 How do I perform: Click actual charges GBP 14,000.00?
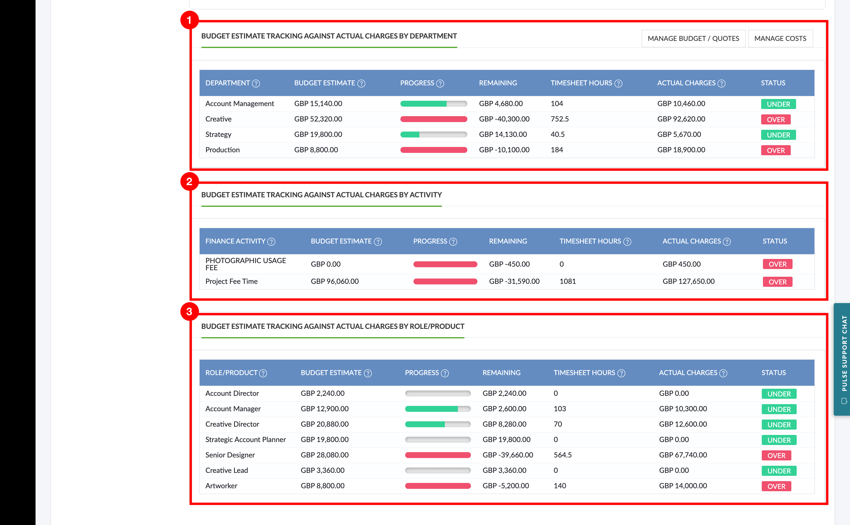click(x=683, y=486)
